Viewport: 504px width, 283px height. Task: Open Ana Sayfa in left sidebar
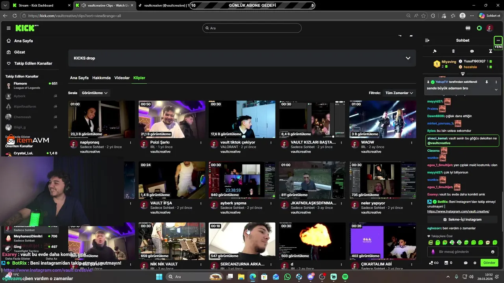24,41
